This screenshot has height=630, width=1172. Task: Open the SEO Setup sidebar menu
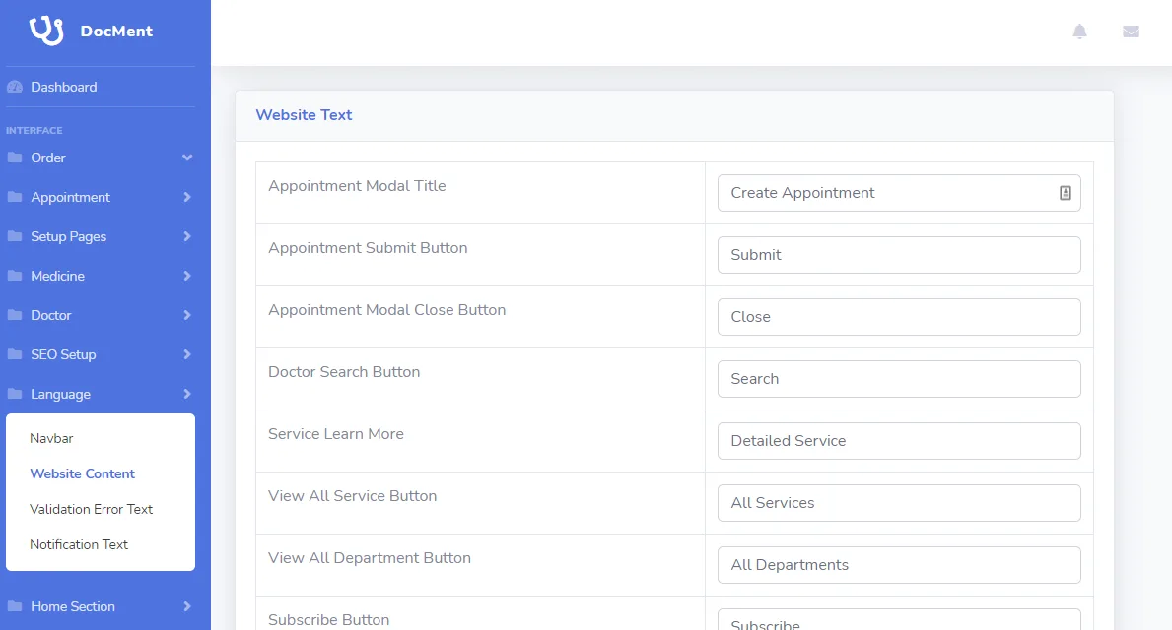tap(101, 354)
